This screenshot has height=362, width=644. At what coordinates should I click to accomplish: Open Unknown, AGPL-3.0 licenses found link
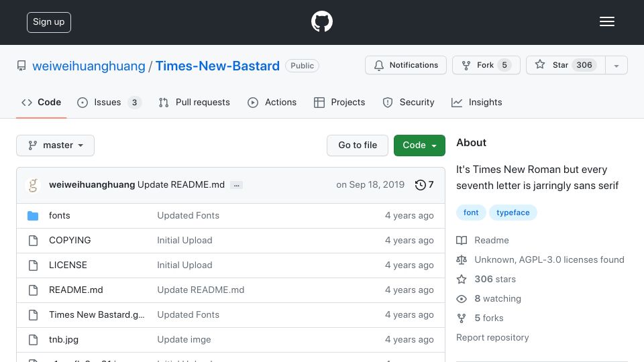(x=549, y=260)
